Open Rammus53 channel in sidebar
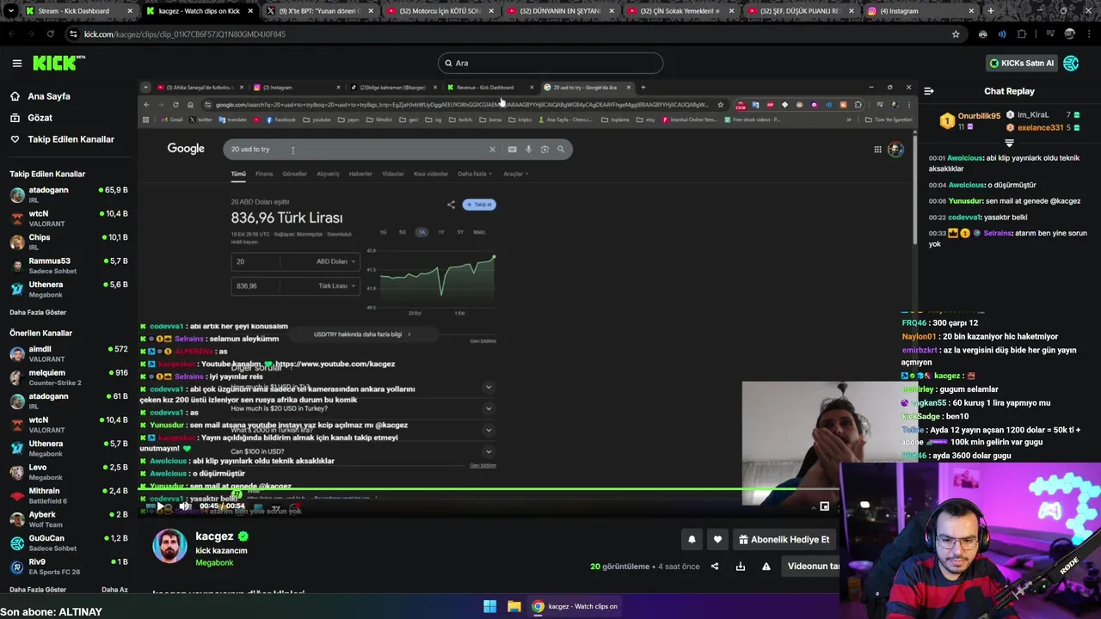 click(69, 266)
